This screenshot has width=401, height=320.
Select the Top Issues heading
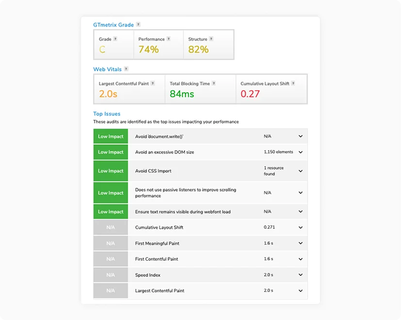106,113
